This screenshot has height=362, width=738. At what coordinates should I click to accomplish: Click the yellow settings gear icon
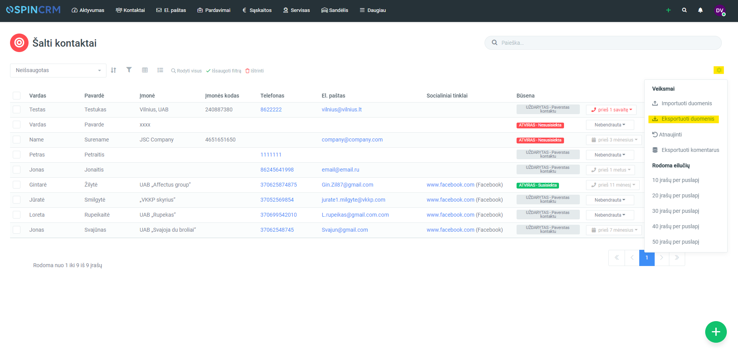[719, 70]
